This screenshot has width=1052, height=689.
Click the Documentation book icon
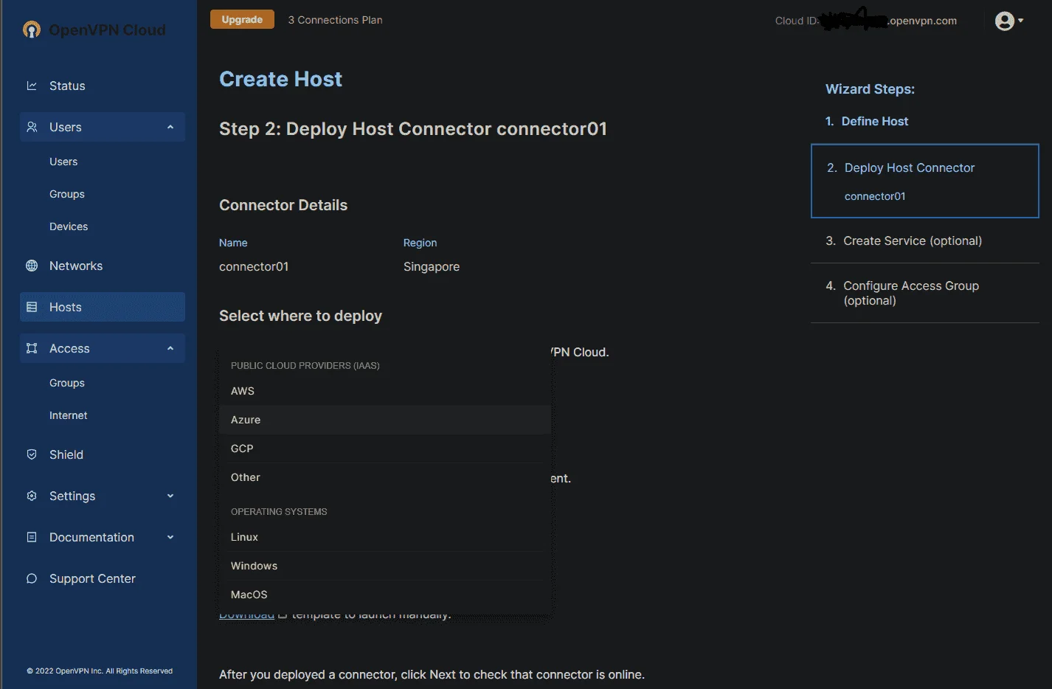pos(32,537)
